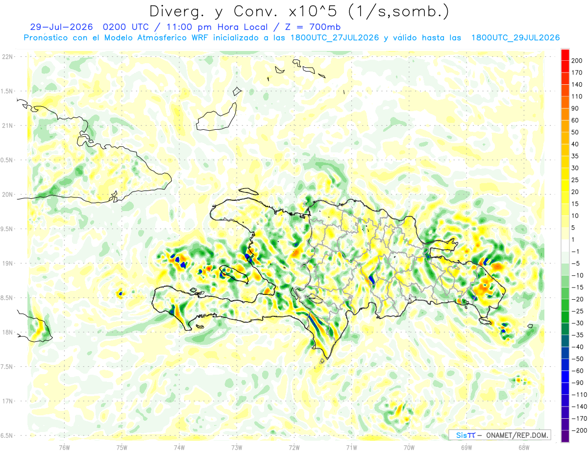Click the 'ONAMET/REP.DOM.' credit label

pos(516,435)
